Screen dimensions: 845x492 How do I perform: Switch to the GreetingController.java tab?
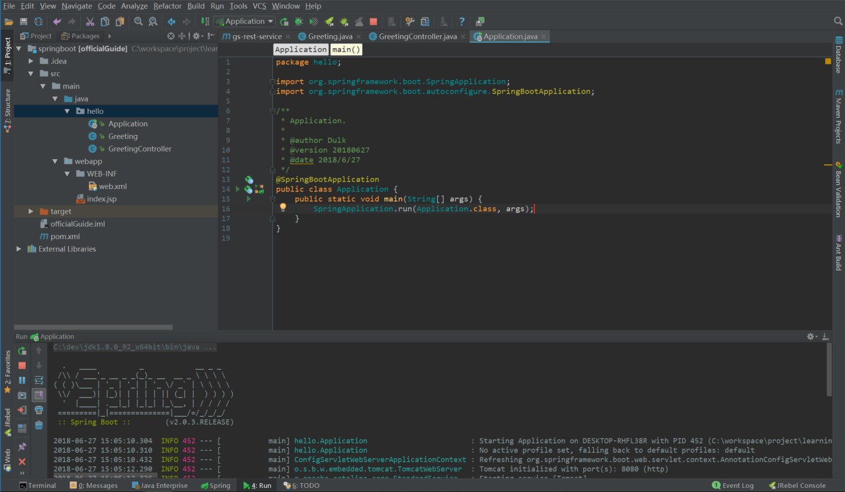(x=418, y=36)
